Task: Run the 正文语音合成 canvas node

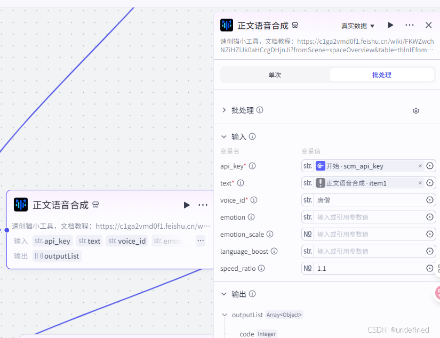Action: [187, 205]
